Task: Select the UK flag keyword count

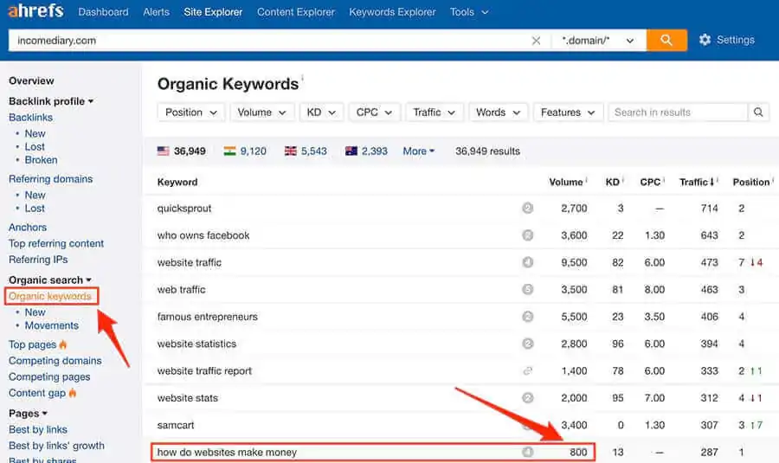Action: [x=306, y=151]
